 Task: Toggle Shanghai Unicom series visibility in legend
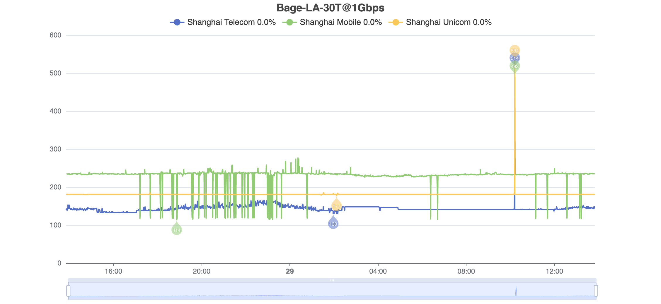tap(440, 22)
